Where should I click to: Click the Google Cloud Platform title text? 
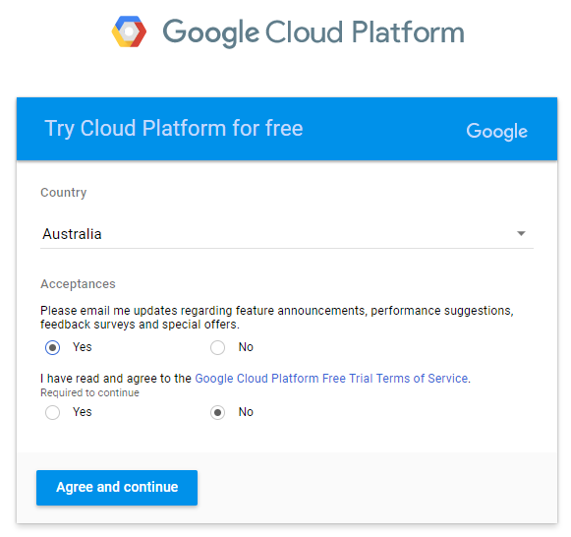click(x=314, y=32)
